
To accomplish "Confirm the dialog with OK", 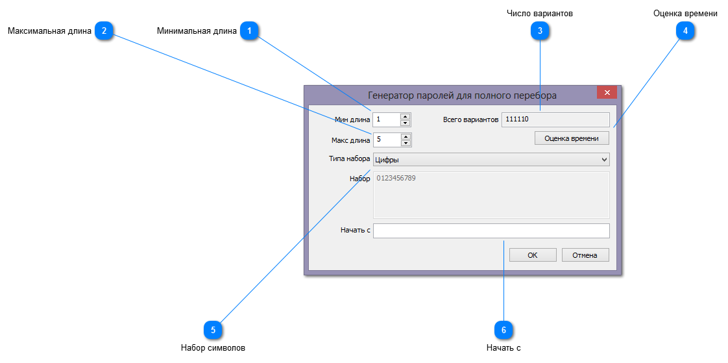I will (533, 255).
